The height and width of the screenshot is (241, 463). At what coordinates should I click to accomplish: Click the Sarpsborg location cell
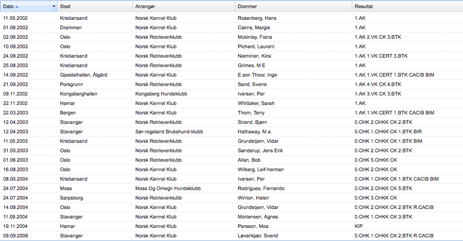[x=71, y=198]
